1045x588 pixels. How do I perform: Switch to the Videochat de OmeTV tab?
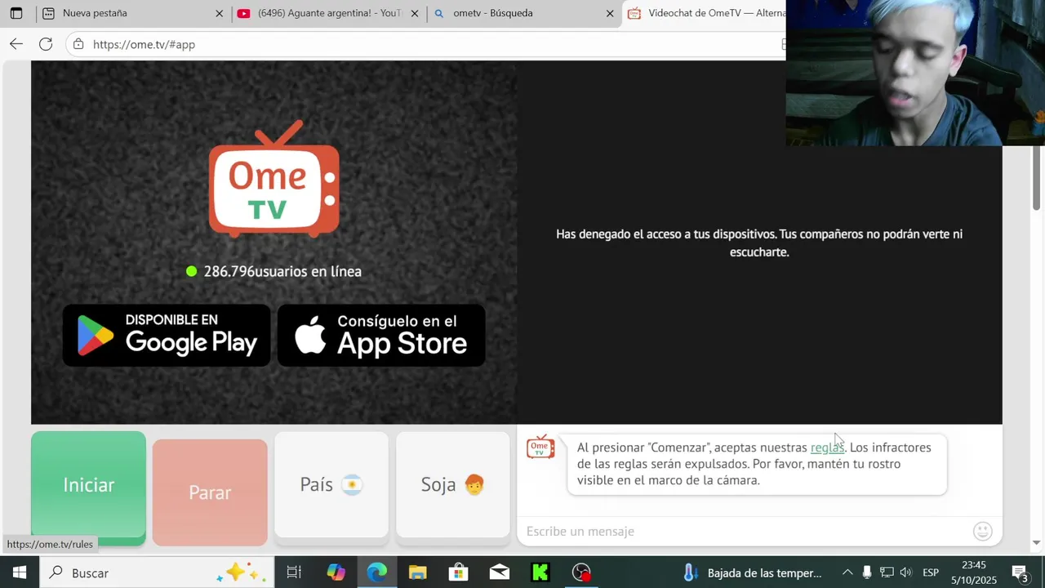click(x=705, y=13)
